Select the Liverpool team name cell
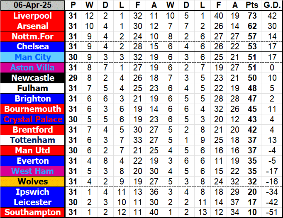This screenshot has width=283, height=218. pyautogui.click(x=33, y=16)
